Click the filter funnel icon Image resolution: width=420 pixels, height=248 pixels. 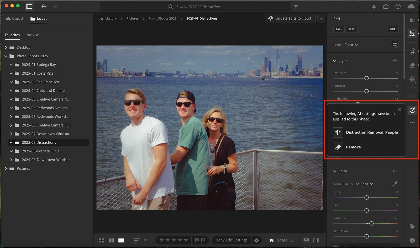click(x=296, y=7)
